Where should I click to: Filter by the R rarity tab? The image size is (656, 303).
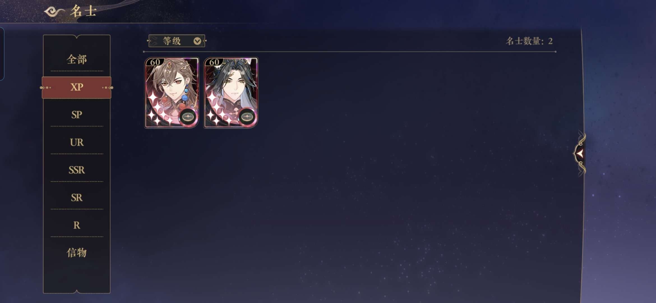click(x=77, y=225)
